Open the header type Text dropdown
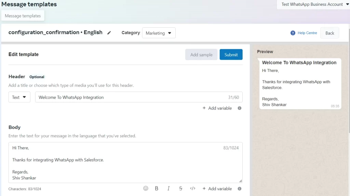Screen dimensions: 350x196 coord(19,97)
